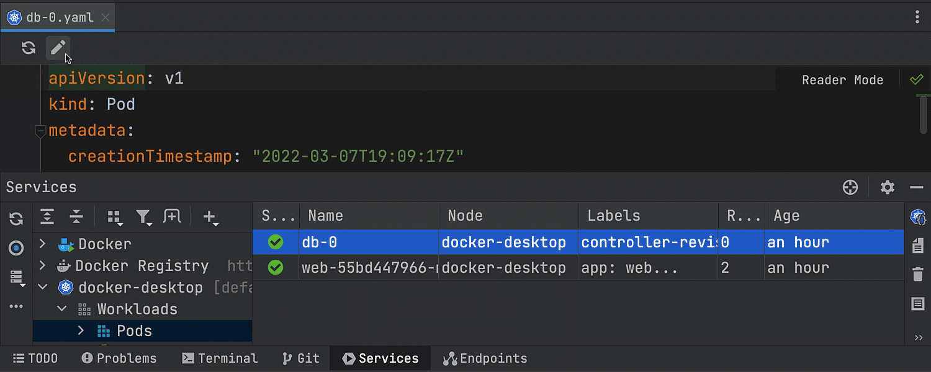Image resolution: width=931 pixels, height=372 pixels.
Task: Click Expand All icon in Services toolbar
Action: [x=47, y=216]
